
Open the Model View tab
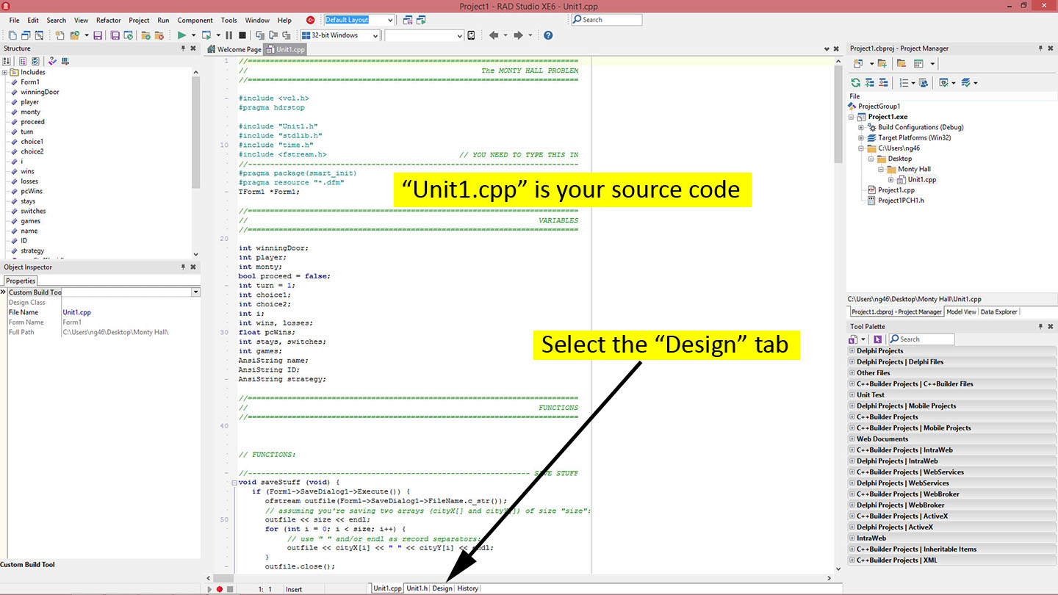pos(961,312)
